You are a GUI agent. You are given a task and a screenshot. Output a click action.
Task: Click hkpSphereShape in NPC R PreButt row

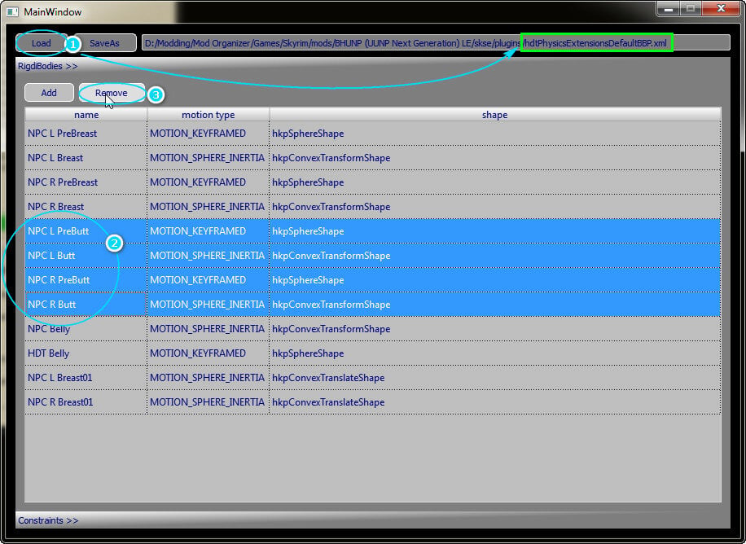(308, 280)
